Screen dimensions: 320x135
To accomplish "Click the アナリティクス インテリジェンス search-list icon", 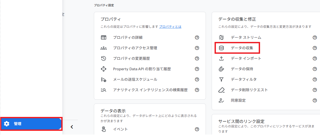I will 104,90.
